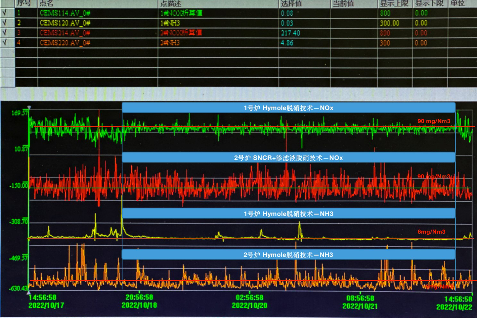Click upper limit 300.00 in CEMS120 row
The image size is (477, 318).
[x=389, y=23]
